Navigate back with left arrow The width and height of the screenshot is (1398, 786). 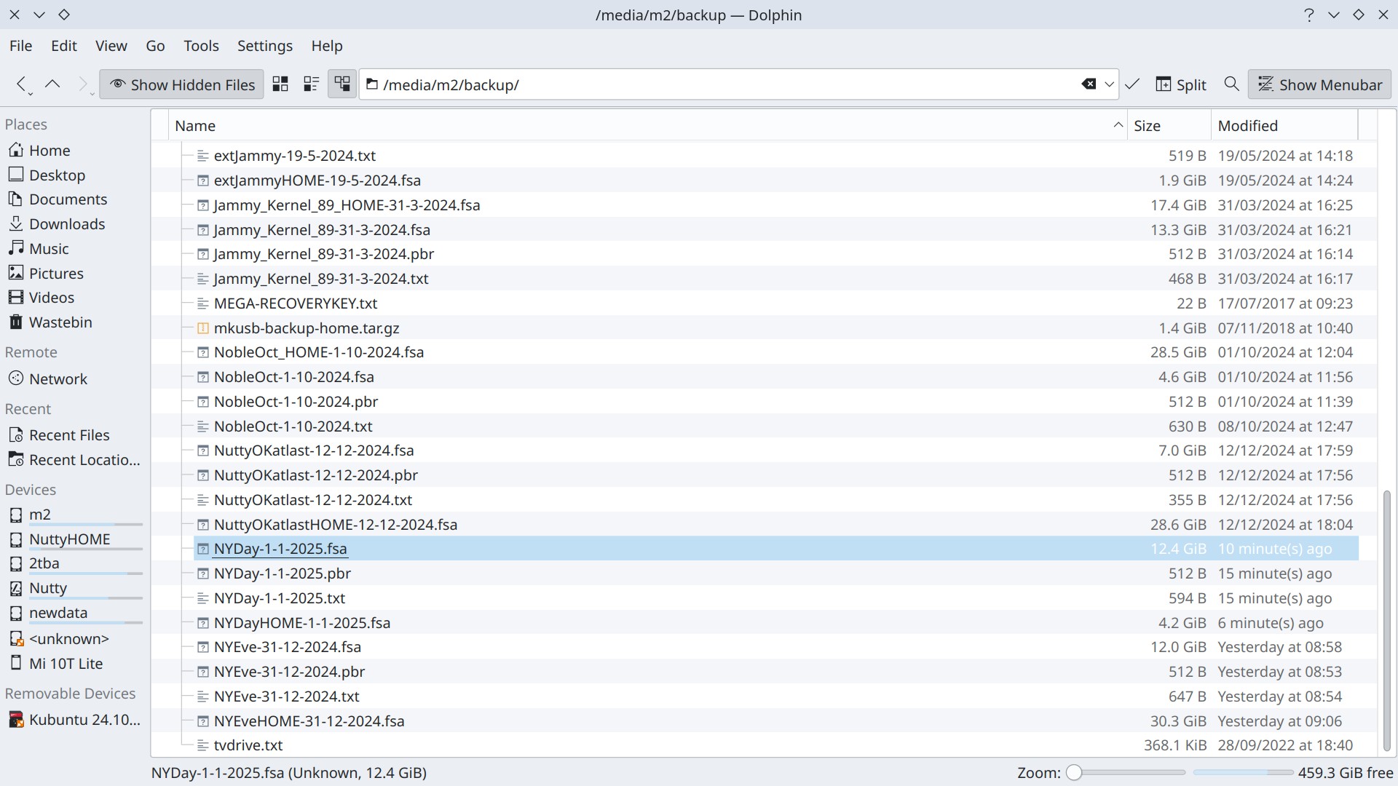pyautogui.click(x=21, y=84)
